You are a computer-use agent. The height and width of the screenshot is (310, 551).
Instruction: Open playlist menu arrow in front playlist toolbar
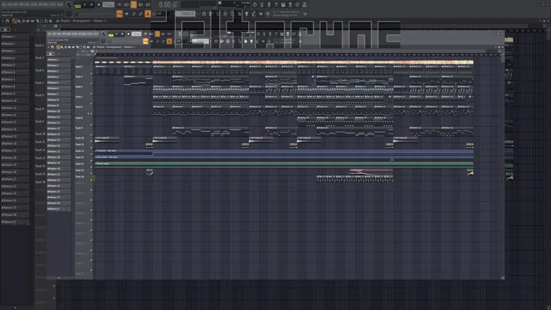click(48, 47)
